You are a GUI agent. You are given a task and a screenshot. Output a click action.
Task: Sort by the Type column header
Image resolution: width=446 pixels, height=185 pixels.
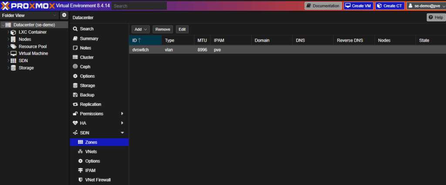[178, 40]
